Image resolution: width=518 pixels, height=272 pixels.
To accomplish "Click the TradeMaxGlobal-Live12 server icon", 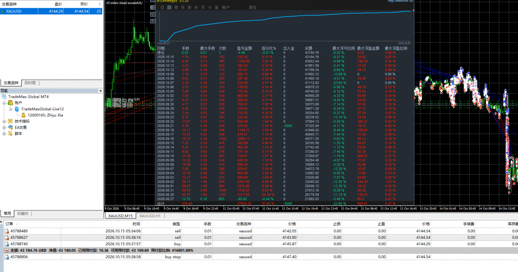I will [17, 109].
